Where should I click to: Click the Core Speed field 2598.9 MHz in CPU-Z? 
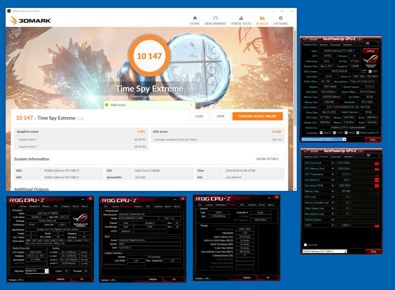35,252
